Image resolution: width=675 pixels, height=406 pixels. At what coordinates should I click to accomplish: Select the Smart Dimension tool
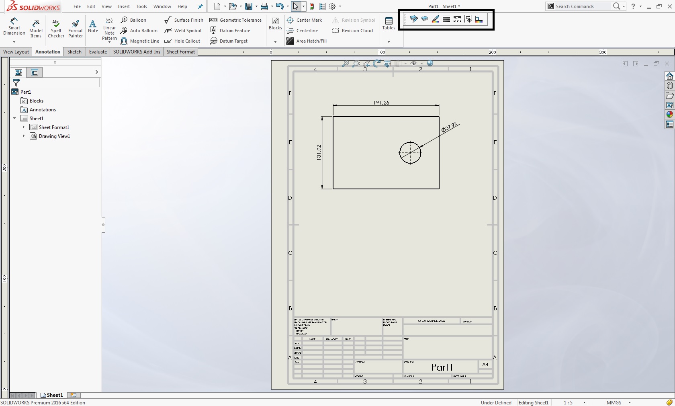(14, 27)
